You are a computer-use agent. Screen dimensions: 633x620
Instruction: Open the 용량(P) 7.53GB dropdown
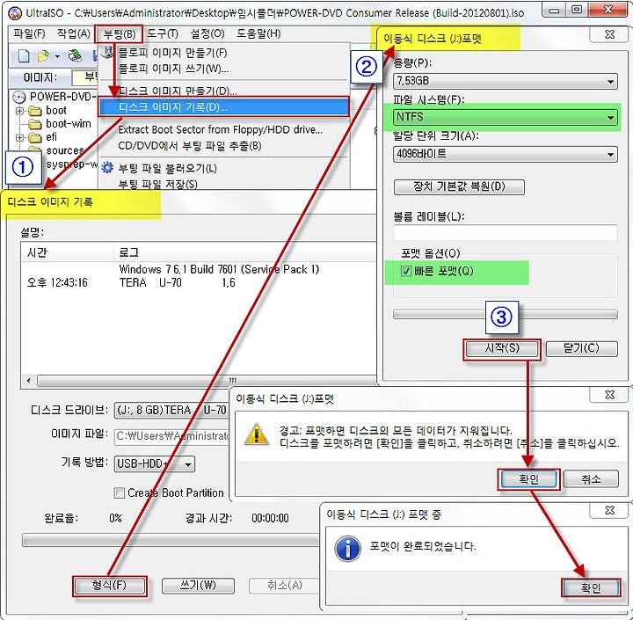(x=505, y=81)
